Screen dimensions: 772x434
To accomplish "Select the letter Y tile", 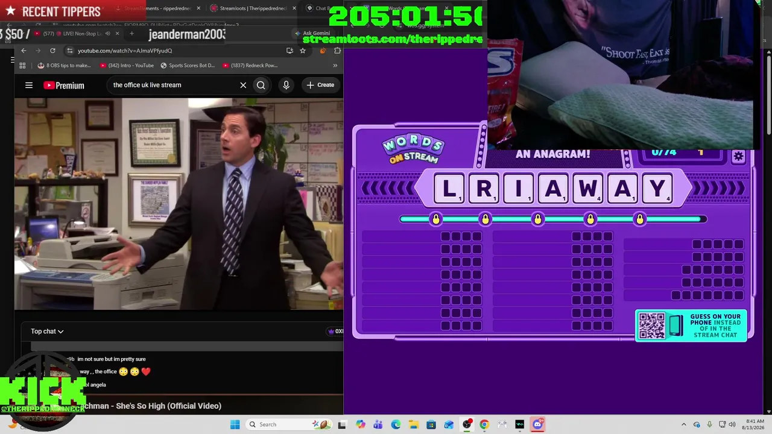I will coord(657,189).
